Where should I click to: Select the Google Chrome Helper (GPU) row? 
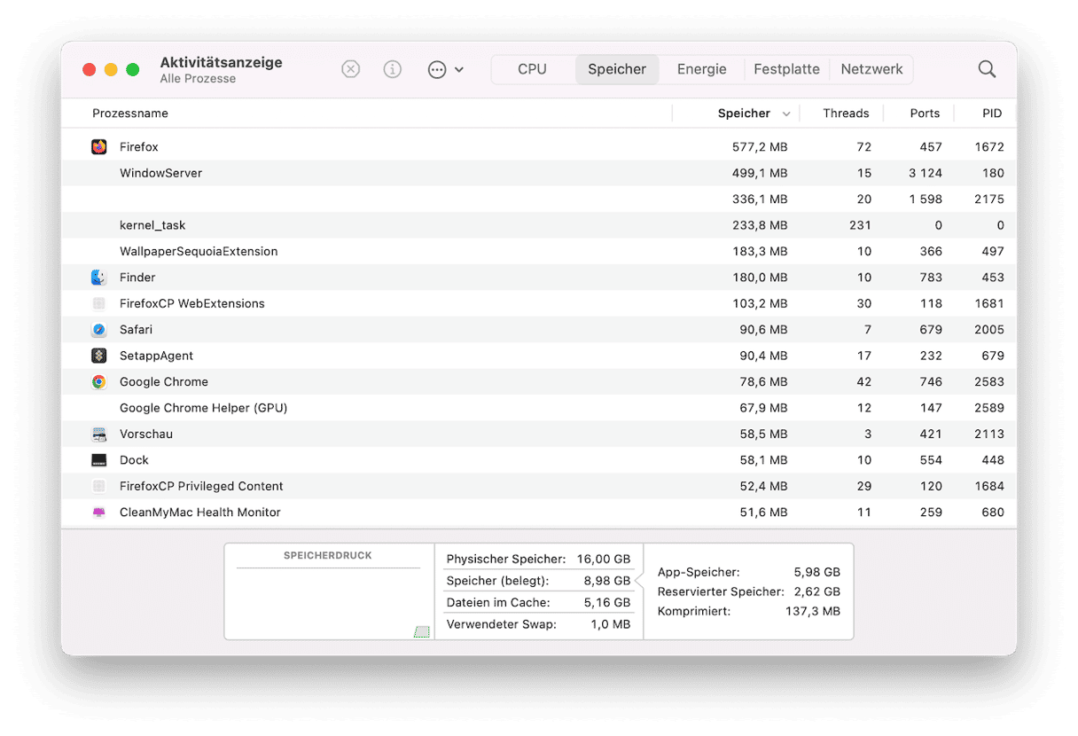tap(539, 408)
